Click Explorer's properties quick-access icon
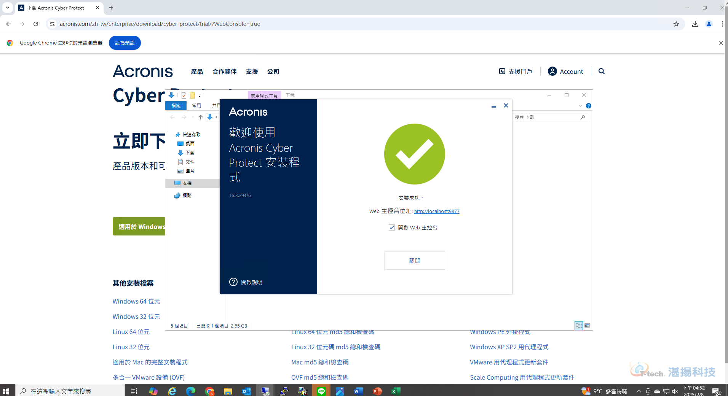This screenshot has height=396, width=728. point(184,95)
